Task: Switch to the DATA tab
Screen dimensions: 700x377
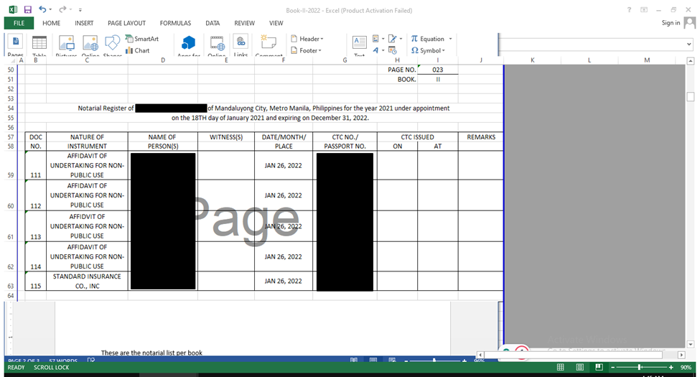Action: point(213,23)
